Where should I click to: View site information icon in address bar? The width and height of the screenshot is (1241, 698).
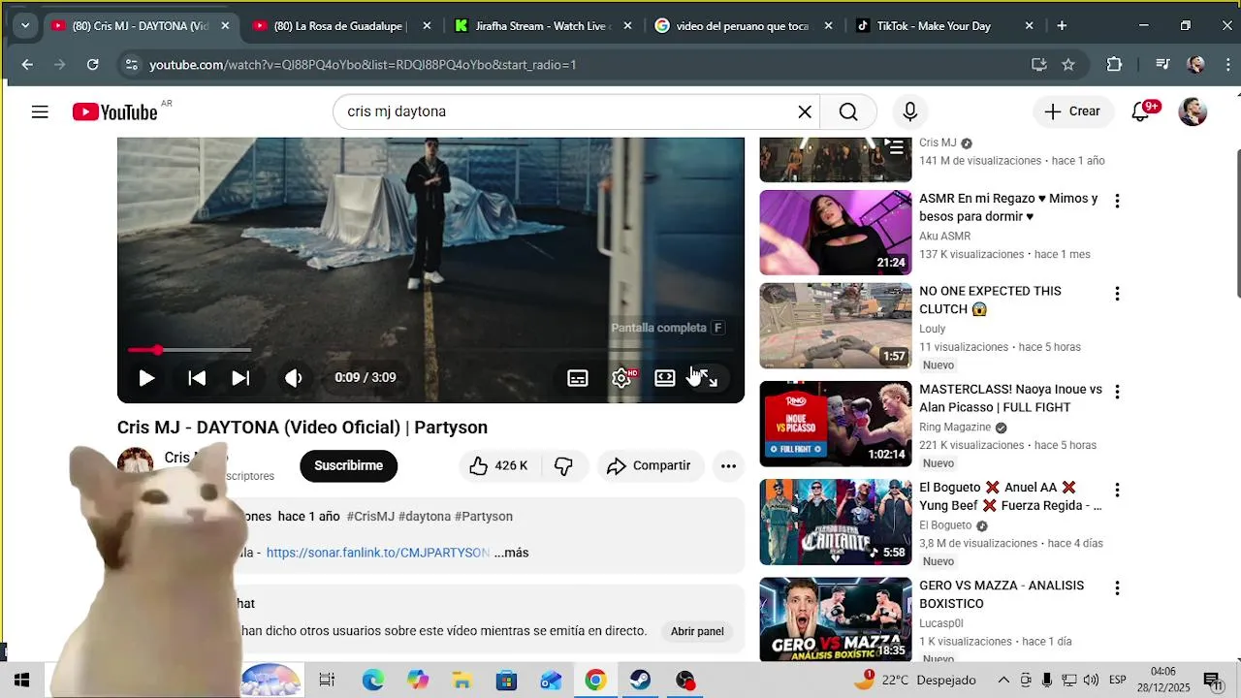coord(132,65)
